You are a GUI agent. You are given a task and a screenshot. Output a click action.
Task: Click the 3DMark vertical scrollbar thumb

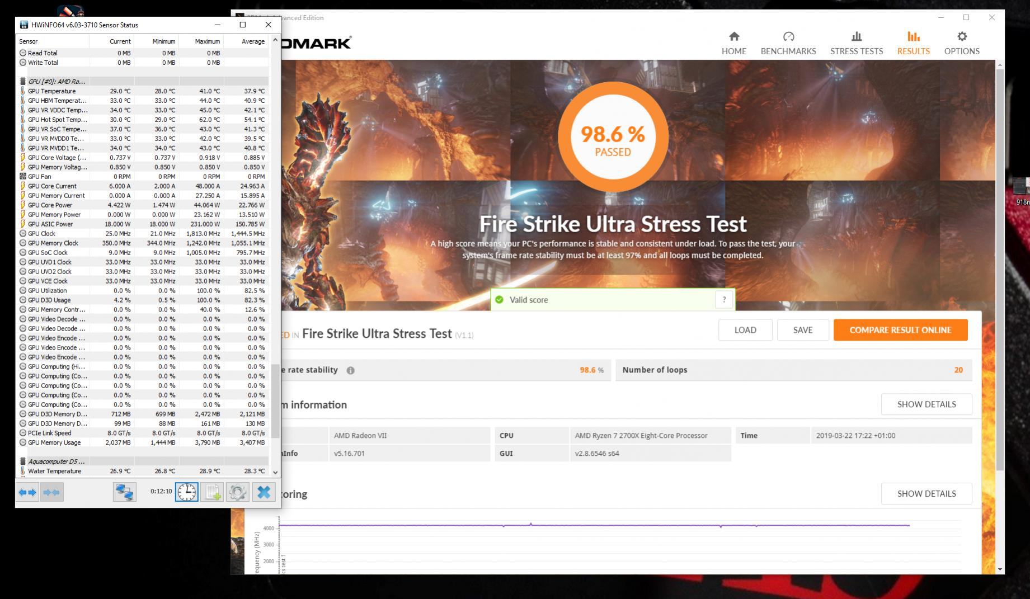coord(1000,270)
